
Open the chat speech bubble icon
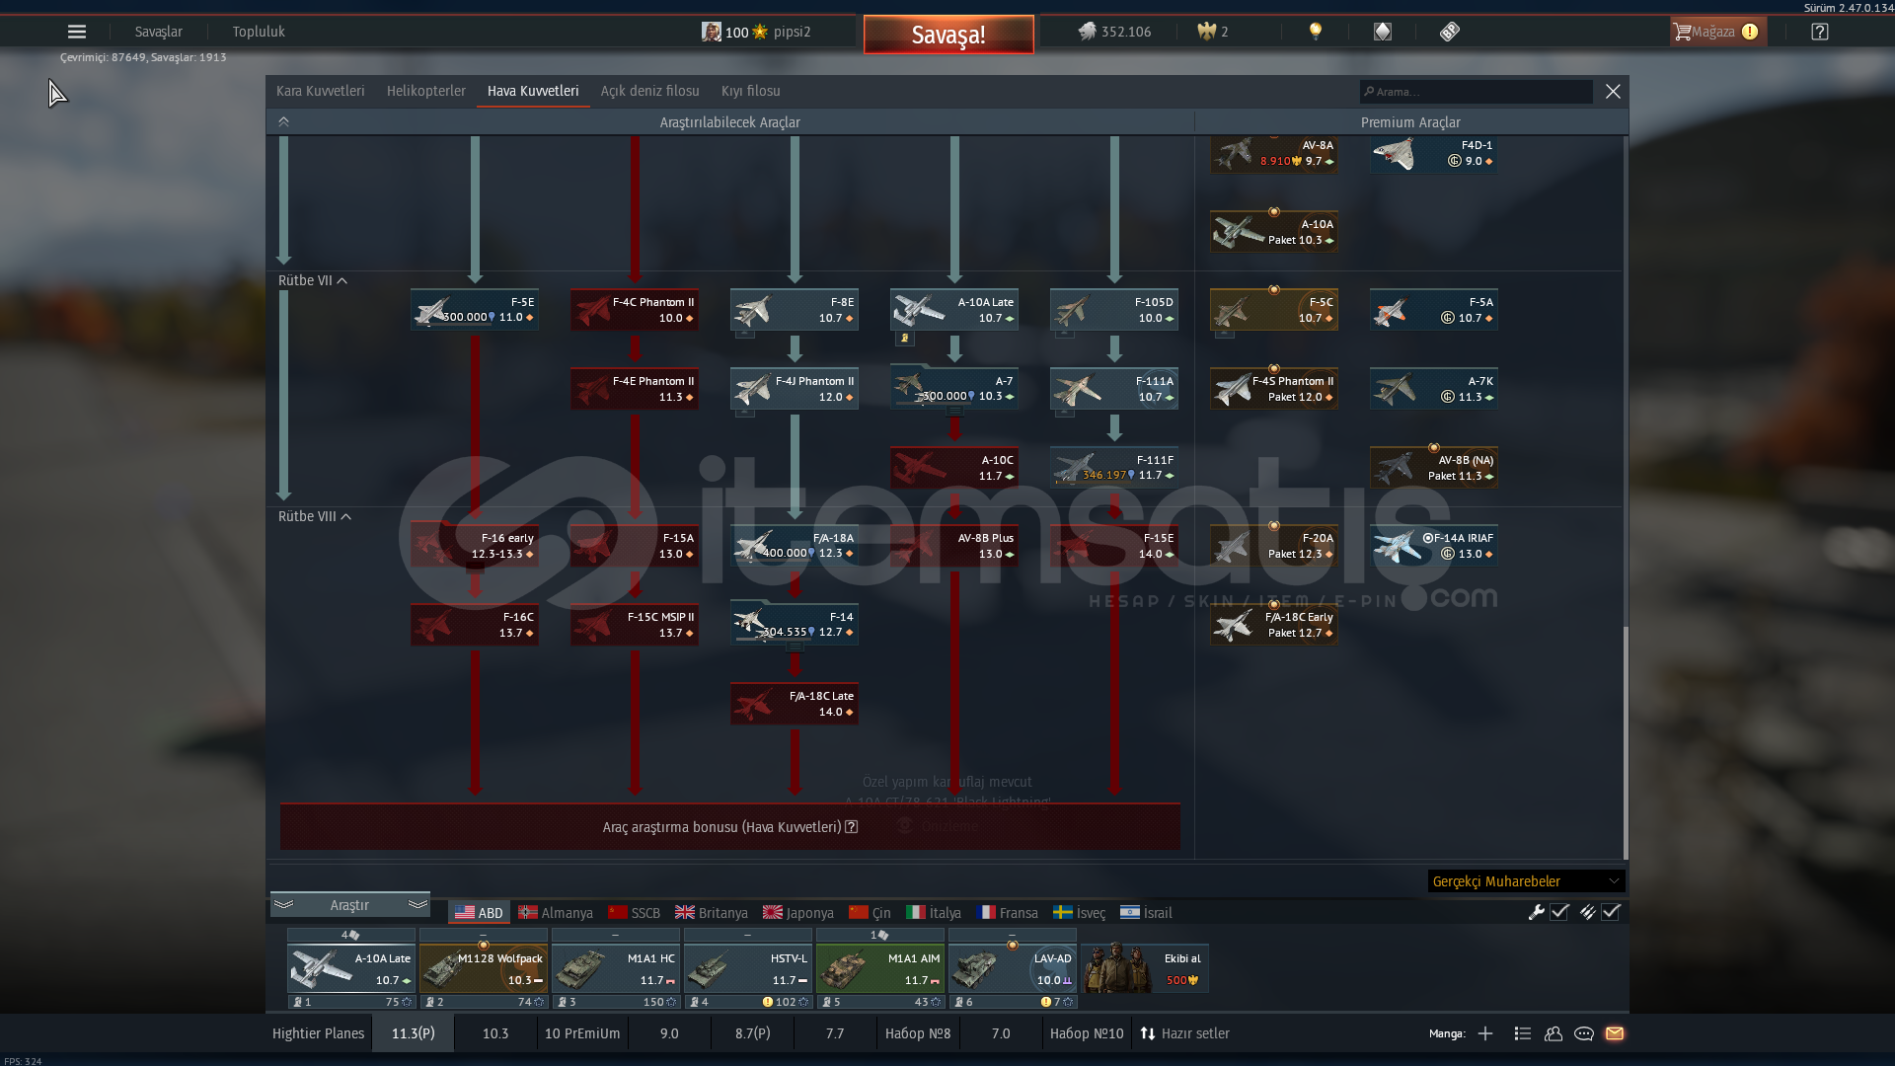[x=1584, y=1033]
